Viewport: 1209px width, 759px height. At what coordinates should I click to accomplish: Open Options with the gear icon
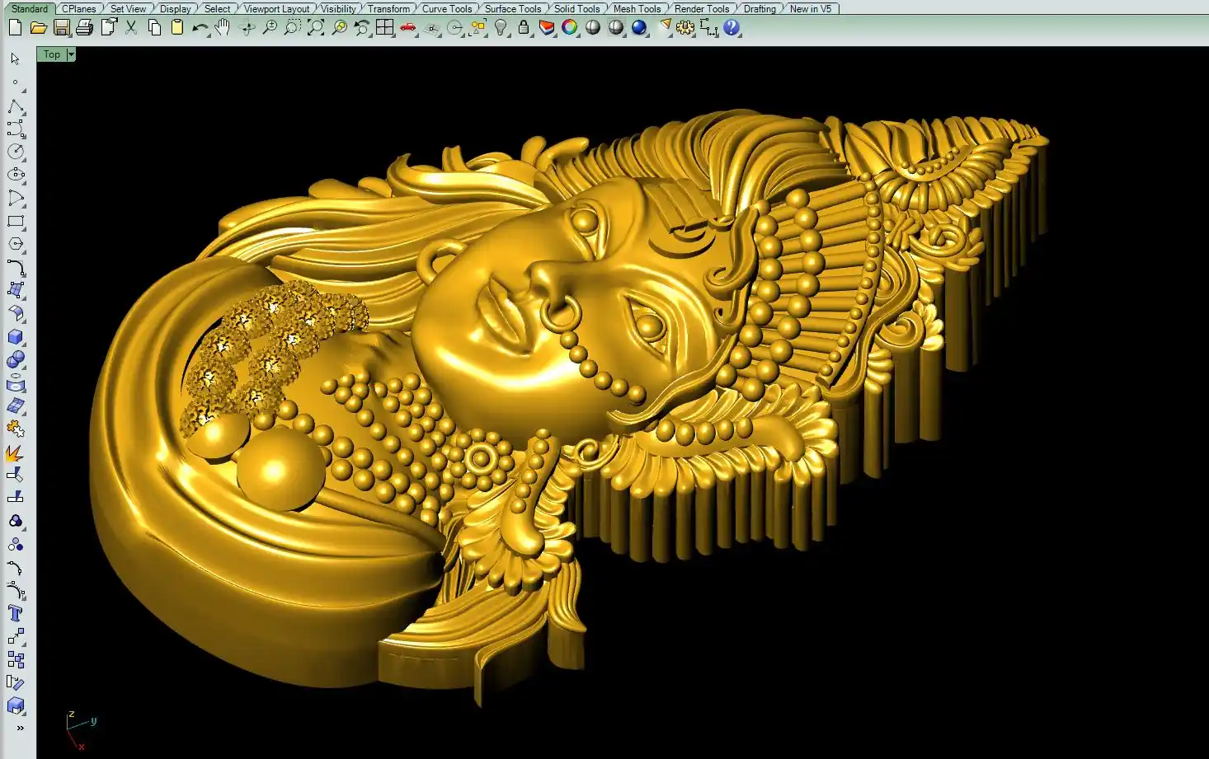point(684,27)
